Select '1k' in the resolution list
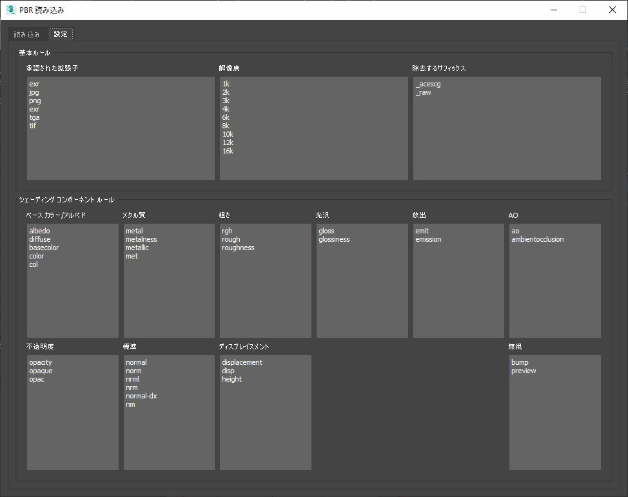628x497 pixels. pos(226,84)
